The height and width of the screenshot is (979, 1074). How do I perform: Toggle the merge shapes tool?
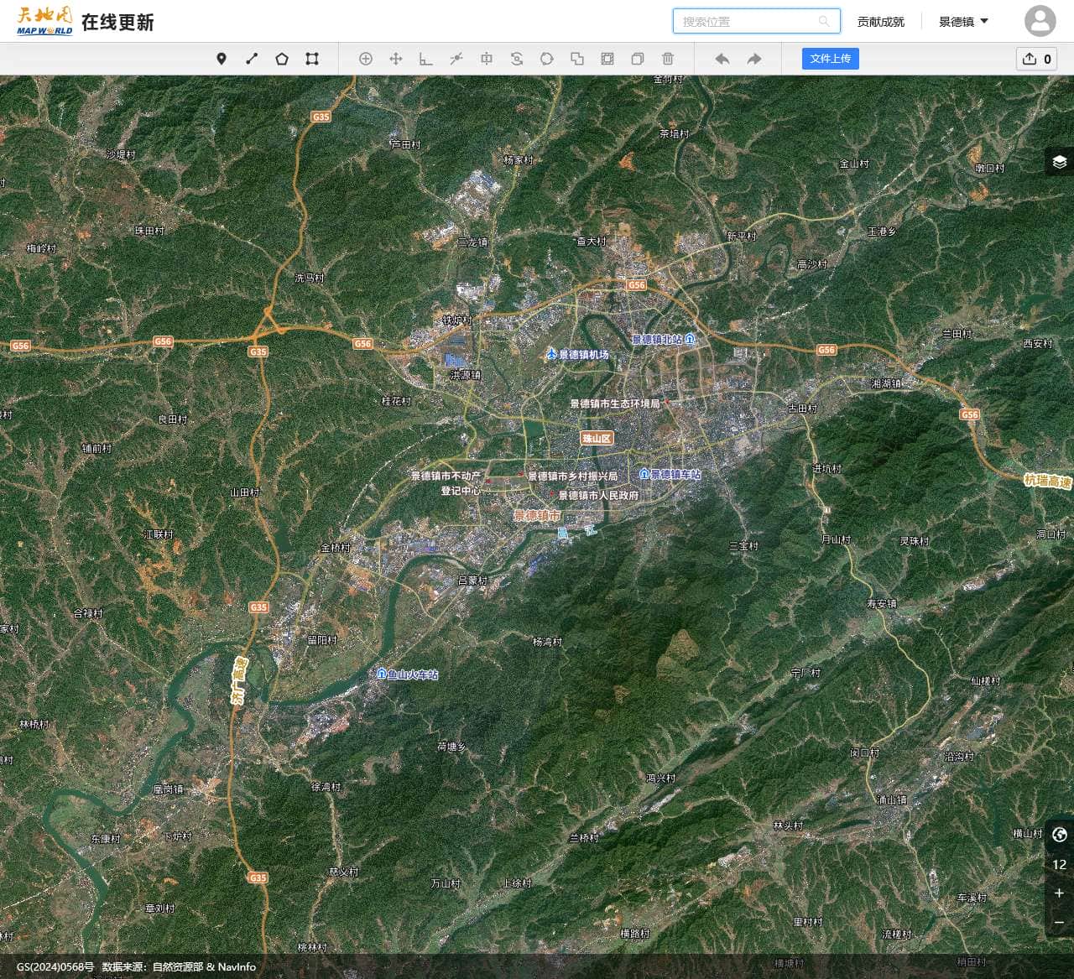576,59
